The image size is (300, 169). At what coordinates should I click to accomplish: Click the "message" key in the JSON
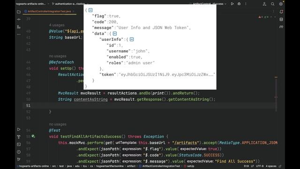[x=103, y=28]
